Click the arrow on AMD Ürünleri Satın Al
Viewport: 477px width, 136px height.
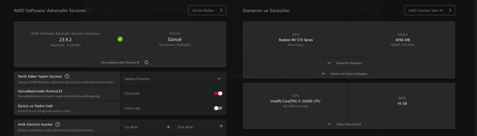(450, 10)
